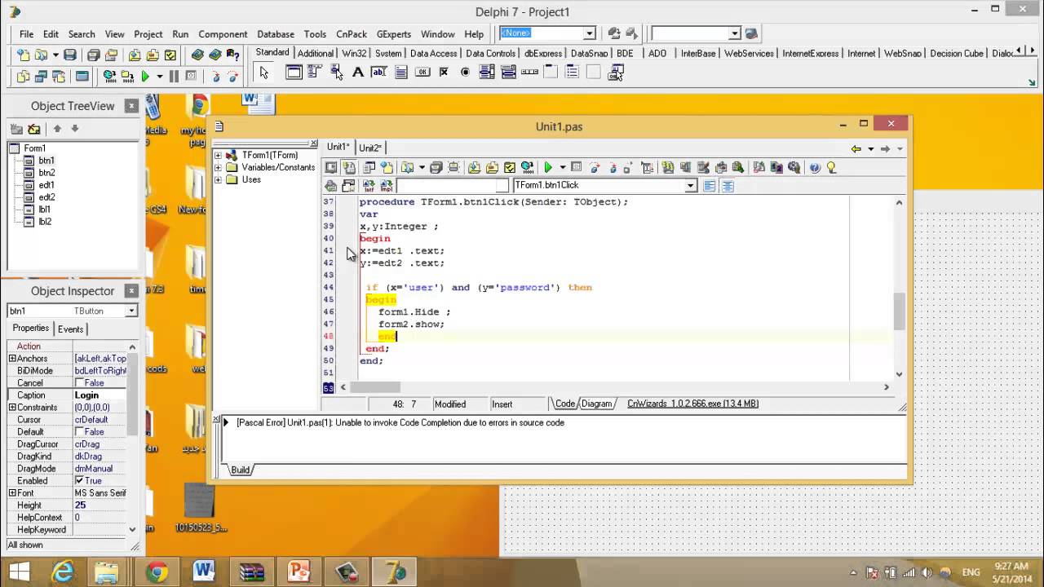1044x587 pixels.
Task: Click the Save icon in main toolbar
Action: (70, 55)
